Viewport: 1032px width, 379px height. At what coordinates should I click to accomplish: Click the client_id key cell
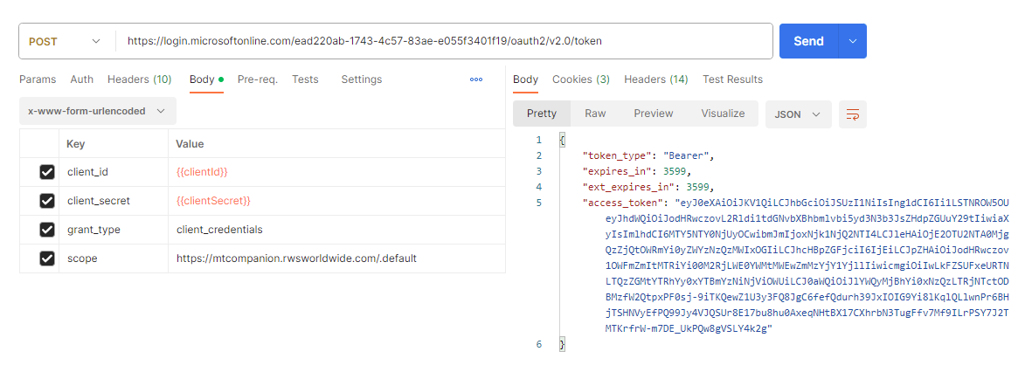tap(114, 172)
